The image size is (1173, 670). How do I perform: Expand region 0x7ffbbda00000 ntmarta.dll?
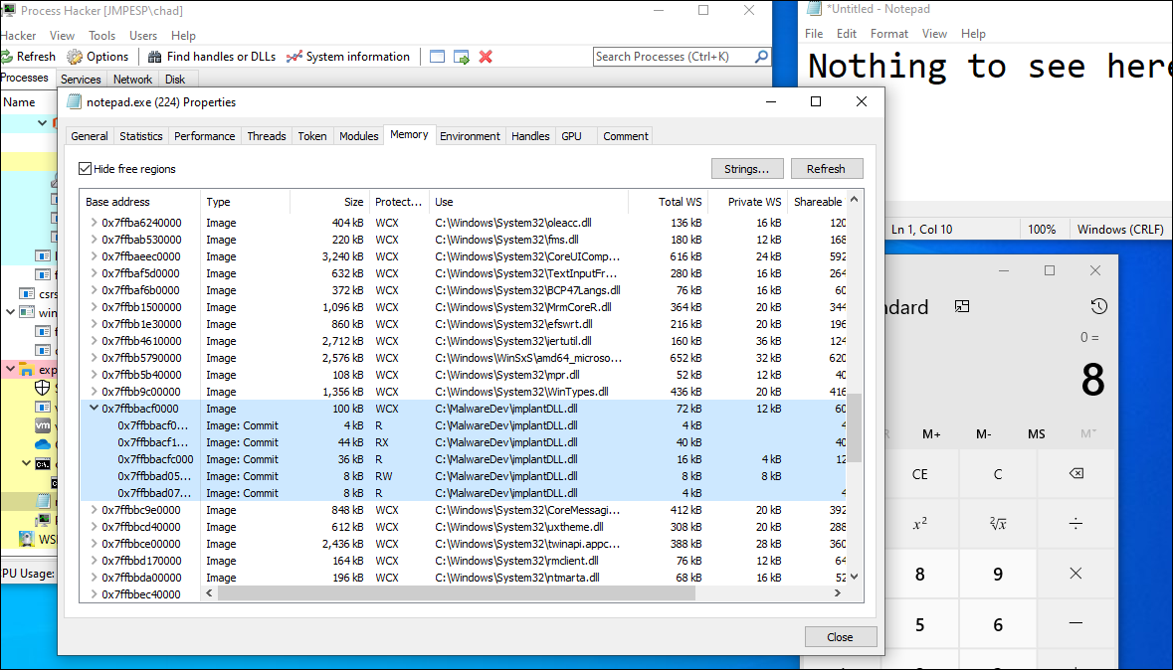[94, 578]
